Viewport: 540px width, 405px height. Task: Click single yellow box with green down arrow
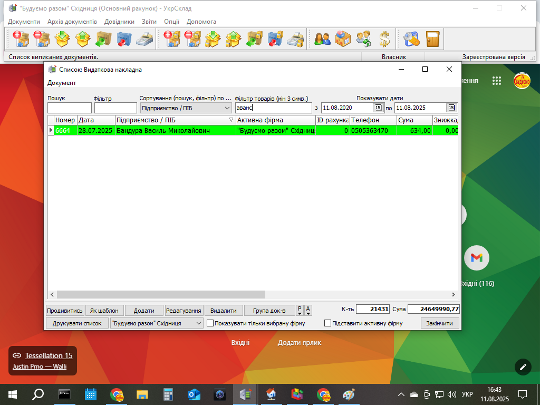(x=62, y=38)
